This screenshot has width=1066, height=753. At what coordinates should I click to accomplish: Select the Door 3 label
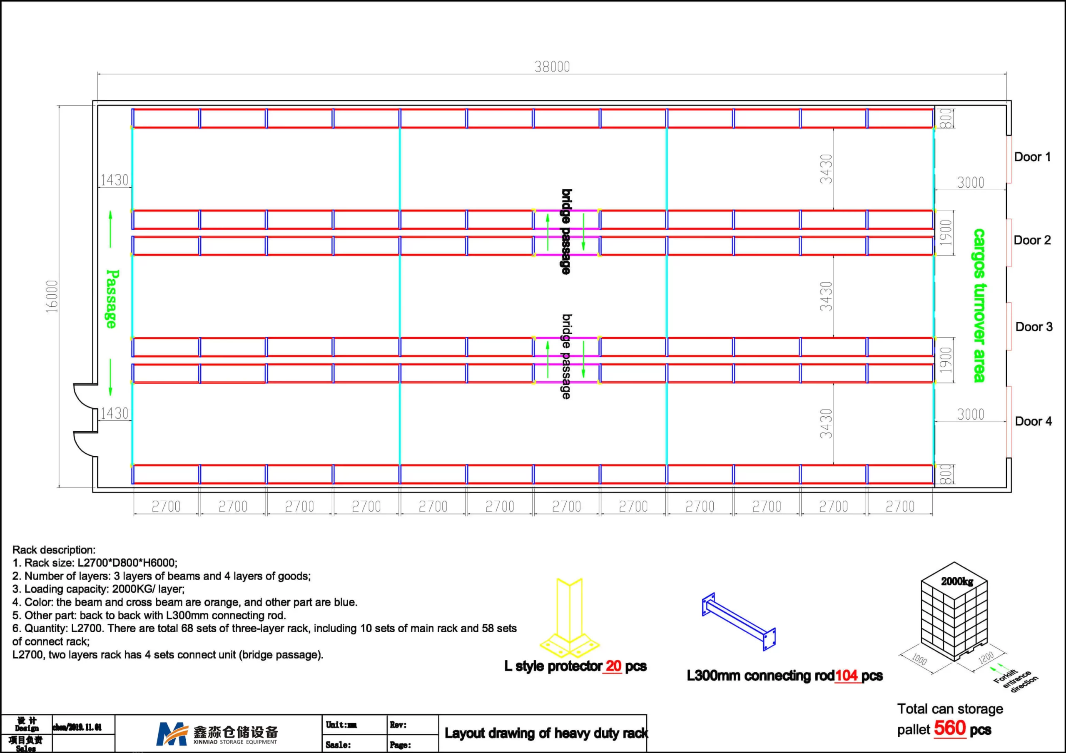tap(1034, 327)
